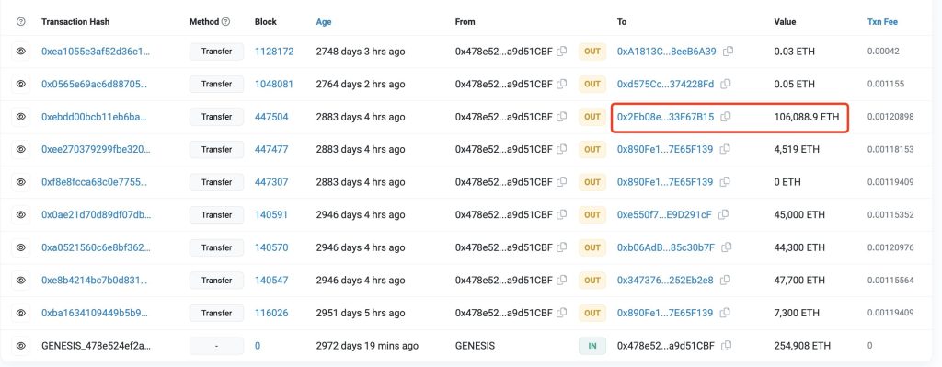Toggle the eye preview for the GENESIS transaction
Image resolution: width=942 pixels, height=367 pixels.
click(21, 345)
